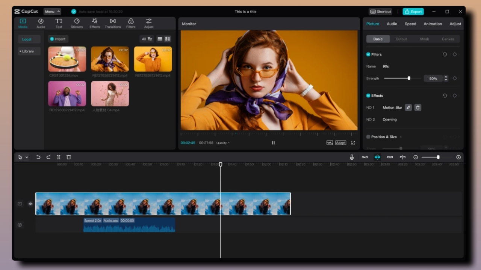Click the Import media button

[58, 39]
